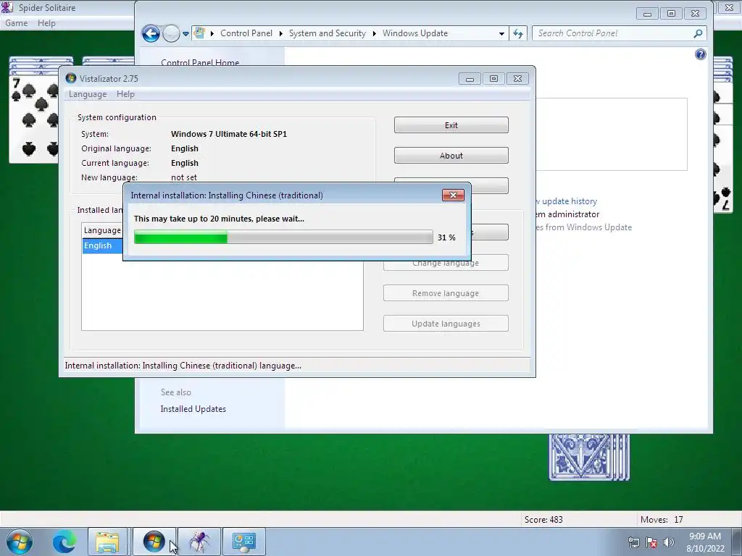Click the Control Panel address bar icon
Viewport: 742px width, 556px height.
tap(200, 33)
